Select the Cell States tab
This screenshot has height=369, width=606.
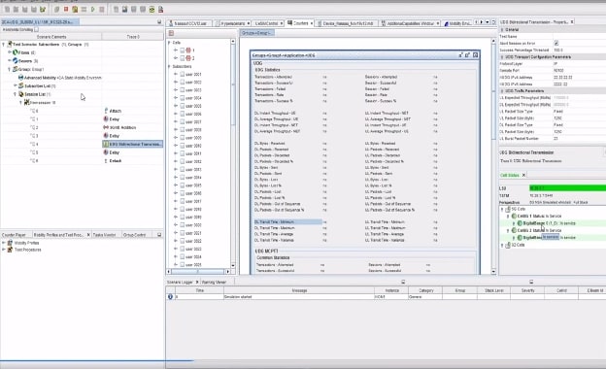coord(510,175)
